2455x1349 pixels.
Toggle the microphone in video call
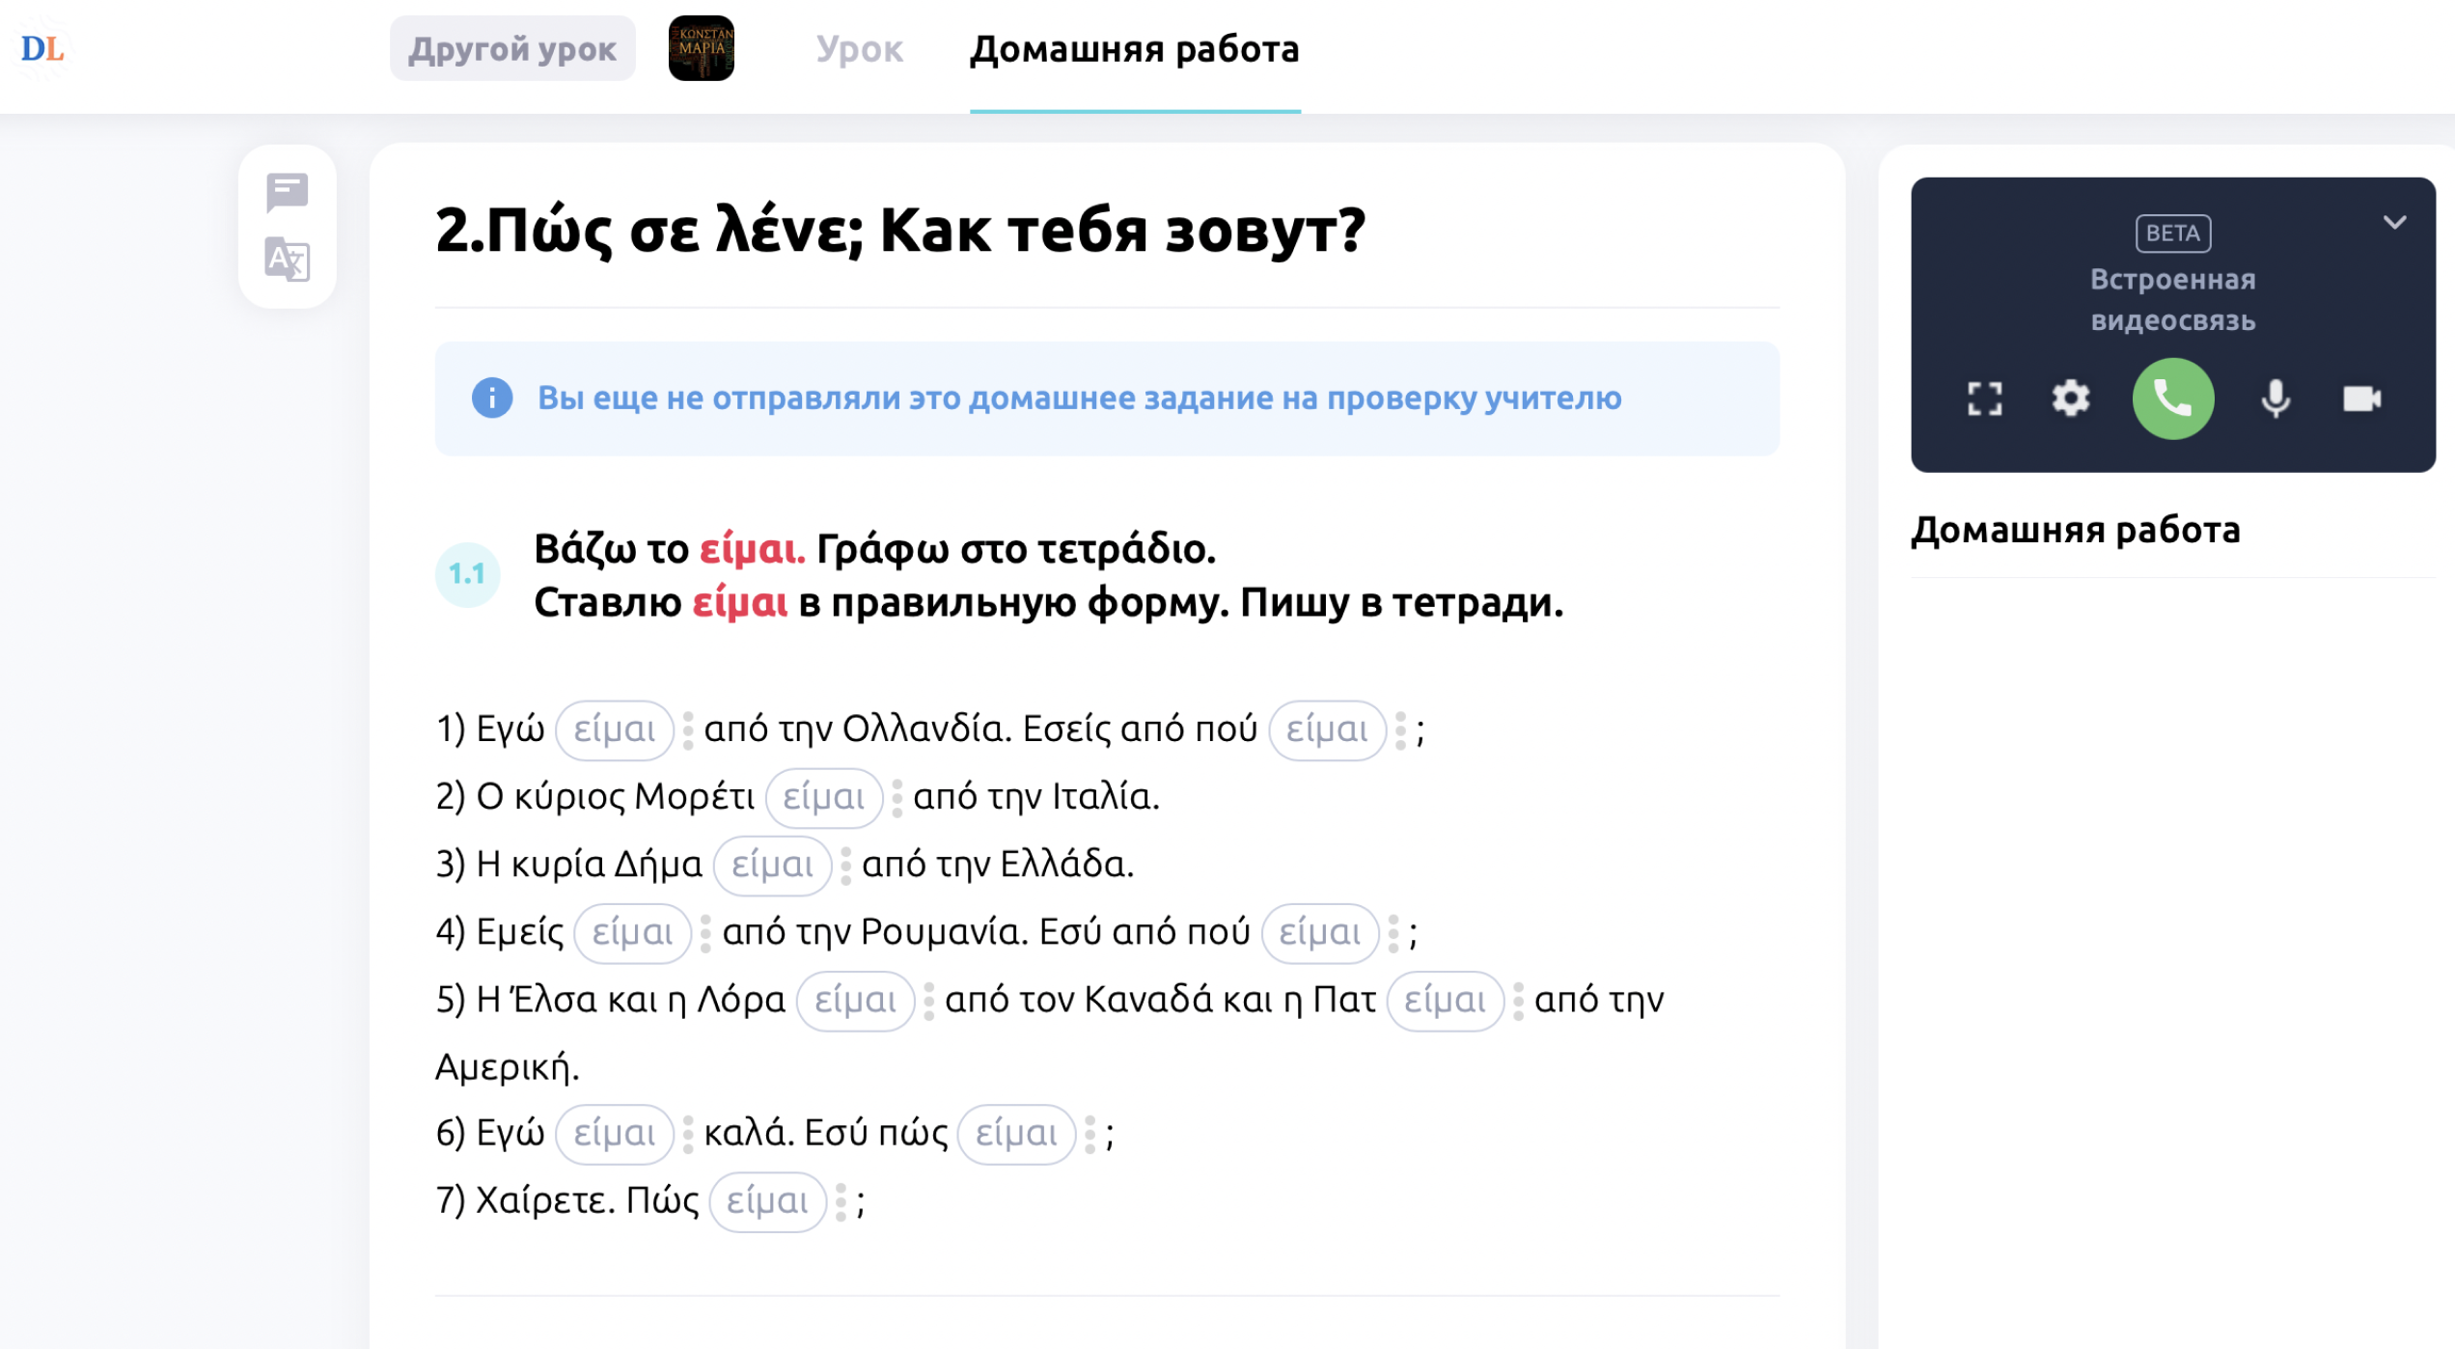tap(2275, 399)
